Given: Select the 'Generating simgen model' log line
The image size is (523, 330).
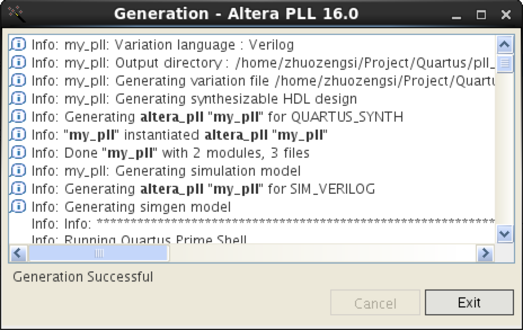Looking at the screenshot, I should pos(131,207).
